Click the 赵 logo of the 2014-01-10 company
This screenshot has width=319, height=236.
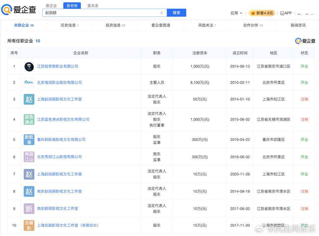29,99
